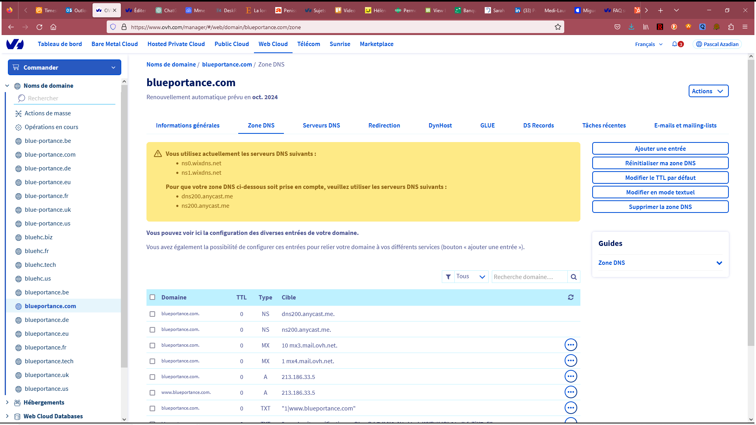The image size is (756, 425).
Task: Open actions menu for 10 mx3.mail.ovh.net row
Action: (x=571, y=345)
